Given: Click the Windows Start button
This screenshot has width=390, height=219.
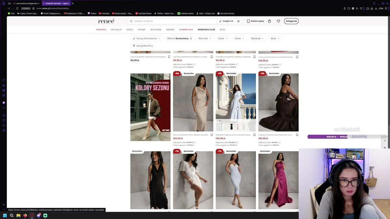Looking at the screenshot, I should [5, 216].
